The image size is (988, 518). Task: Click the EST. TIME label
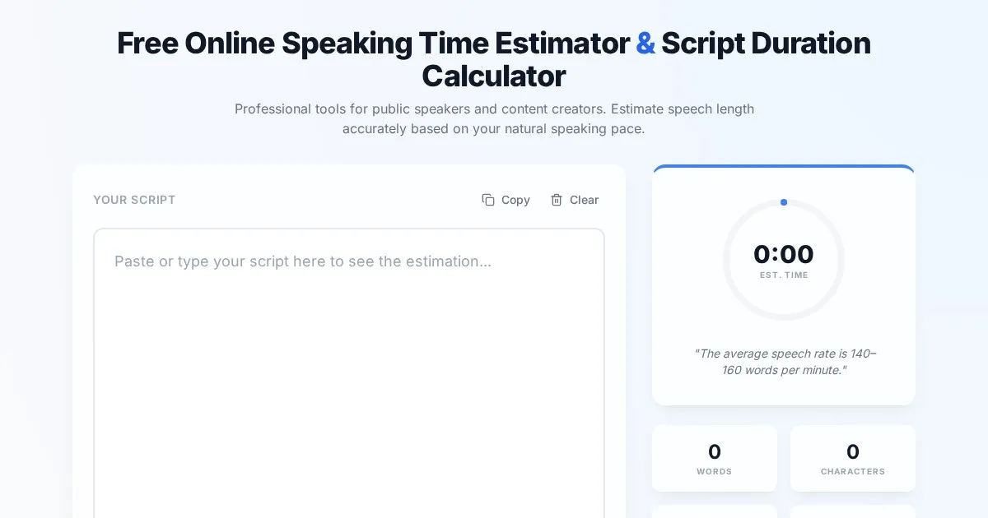[784, 275]
